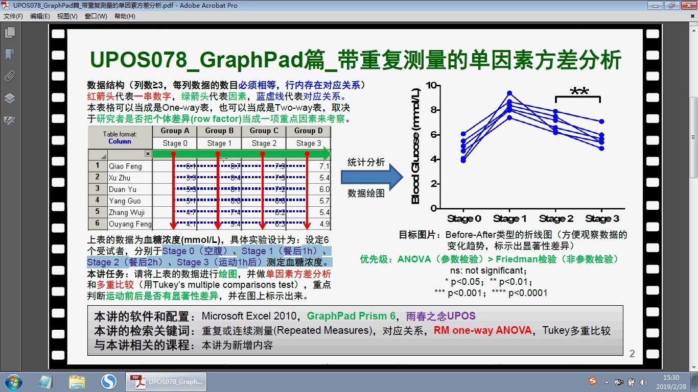This screenshot has height=392, width=698.
Task: Expand the hidden system tray icons
Action: pos(606,382)
